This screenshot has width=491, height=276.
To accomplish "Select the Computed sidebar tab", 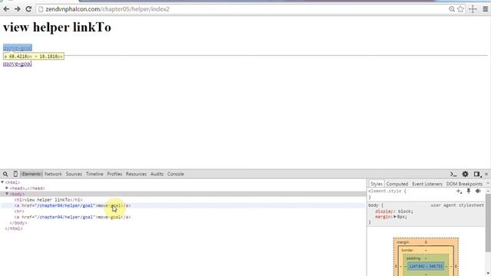I will 397,184.
